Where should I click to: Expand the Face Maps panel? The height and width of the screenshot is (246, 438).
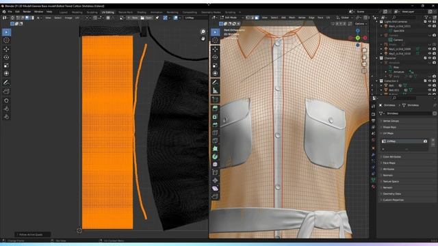(x=389, y=163)
